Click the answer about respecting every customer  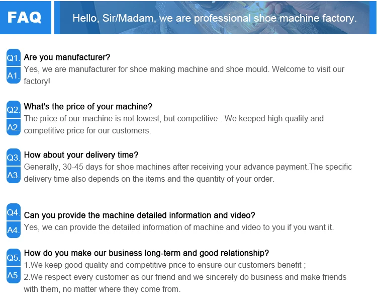point(185,283)
